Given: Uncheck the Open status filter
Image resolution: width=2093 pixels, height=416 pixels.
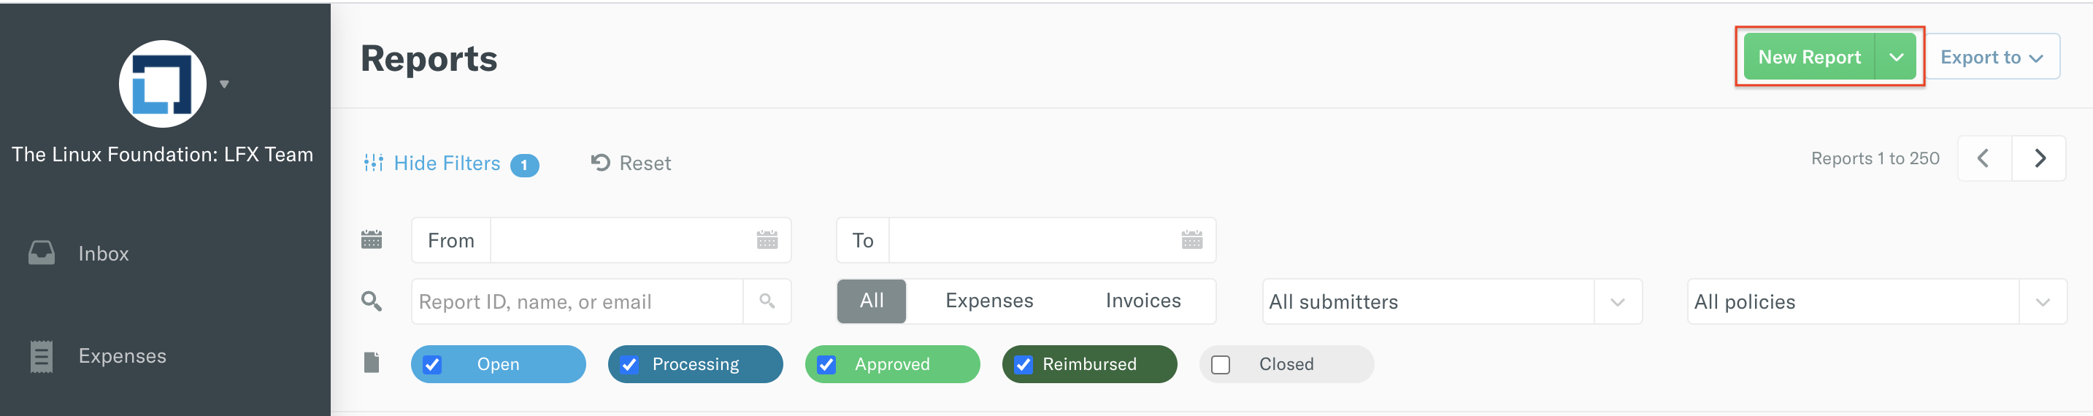Looking at the screenshot, I should tap(433, 365).
